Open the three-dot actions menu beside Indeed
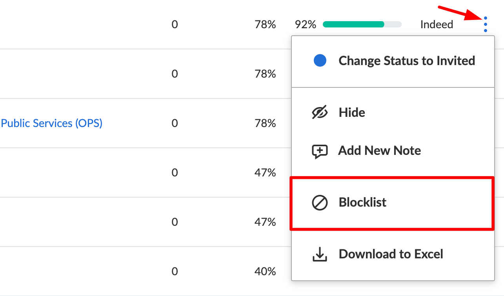Screen dimensions: 504x296 click(486, 24)
